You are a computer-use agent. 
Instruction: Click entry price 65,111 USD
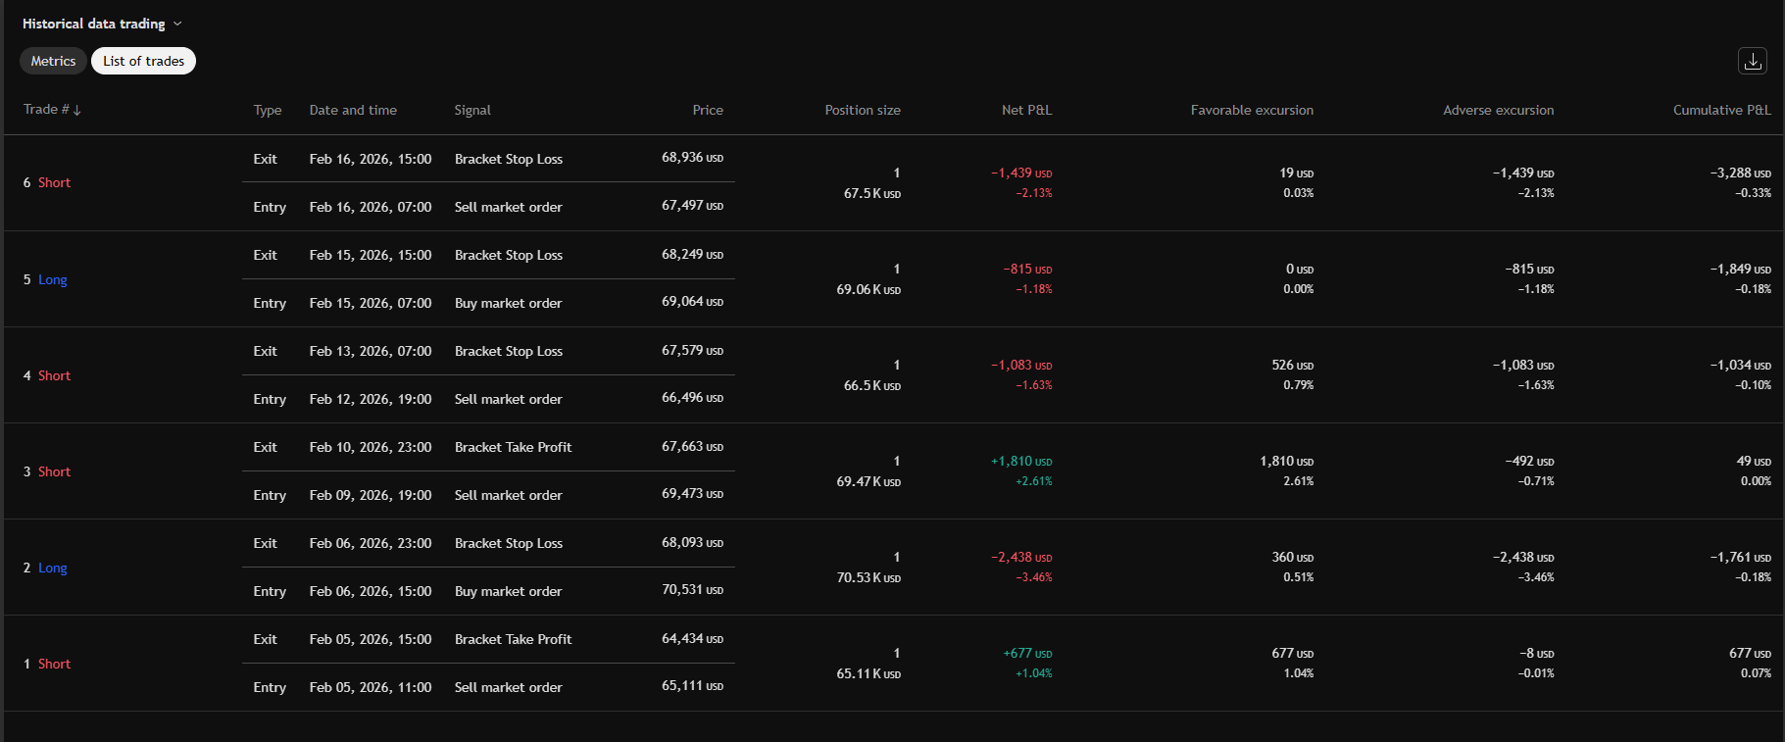click(692, 685)
